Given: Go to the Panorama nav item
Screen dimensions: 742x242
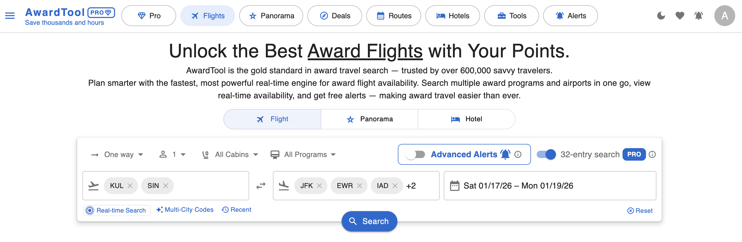Looking at the screenshot, I should click(271, 16).
